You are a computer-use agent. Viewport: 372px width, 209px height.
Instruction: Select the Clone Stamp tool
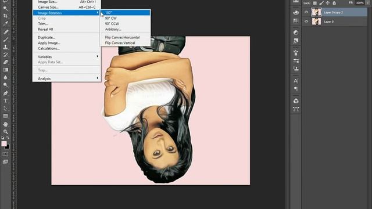coord(5,47)
